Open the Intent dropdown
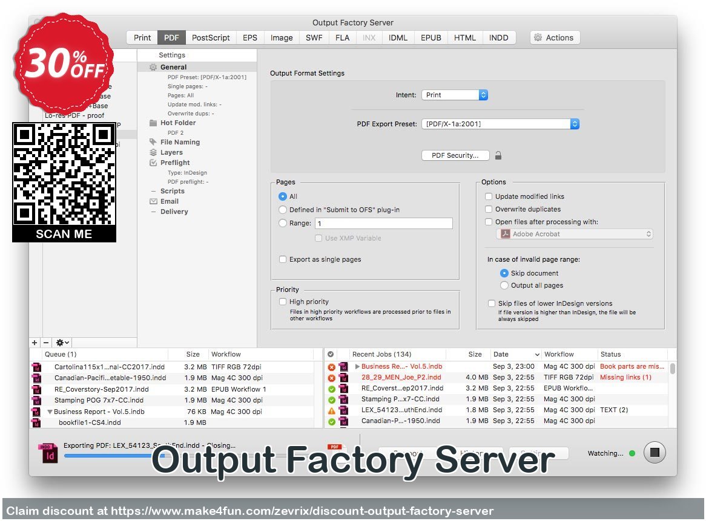706x521 pixels. [x=455, y=95]
